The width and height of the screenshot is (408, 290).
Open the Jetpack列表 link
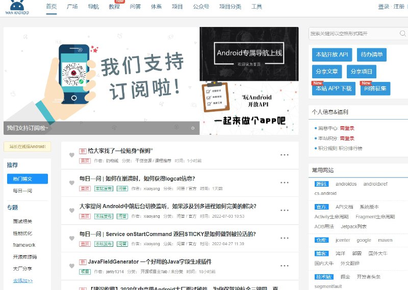pyautogui.click(x=354, y=226)
